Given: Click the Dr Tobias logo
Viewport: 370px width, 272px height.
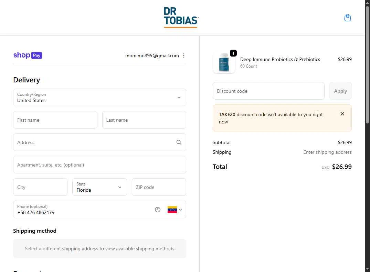Looking at the screenshot, I should (181, 18).
